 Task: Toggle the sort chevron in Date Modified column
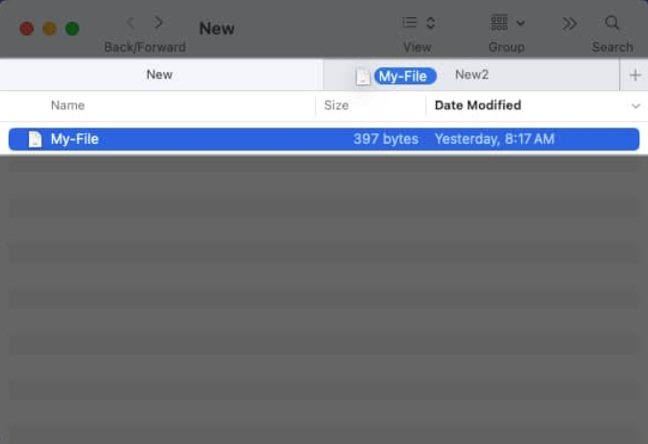635,106
